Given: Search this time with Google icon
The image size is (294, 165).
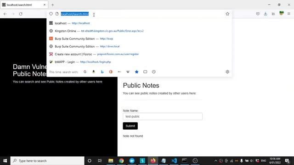Looking at the screenshot, I should tap(85, 72).
